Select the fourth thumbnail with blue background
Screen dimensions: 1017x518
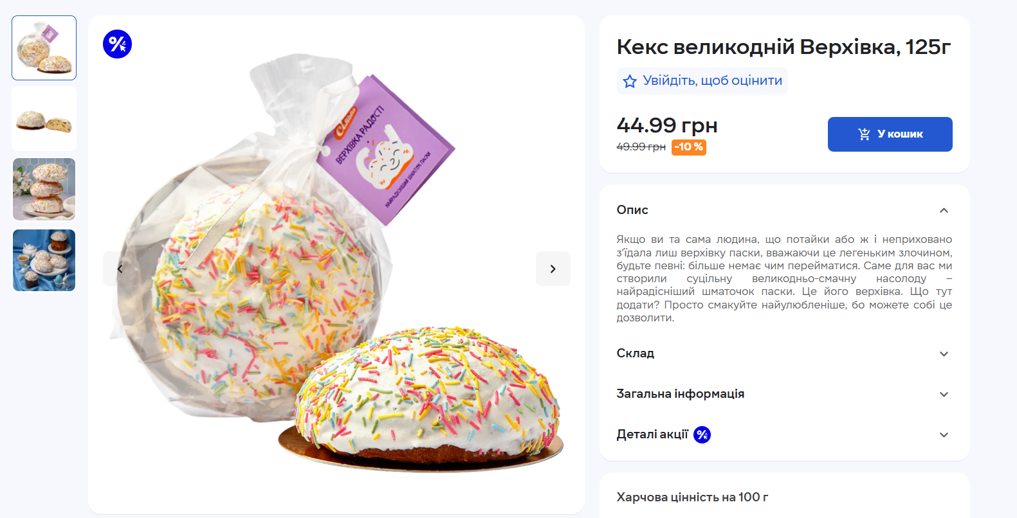point(44,260)
